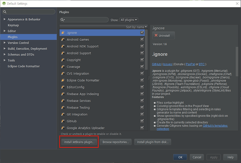Screen dimensions: 241x163
Task: Click the .ignore plugin icon
Action: [63, 32]
